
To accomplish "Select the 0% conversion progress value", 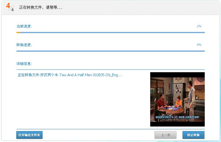I will click(199, 45).
